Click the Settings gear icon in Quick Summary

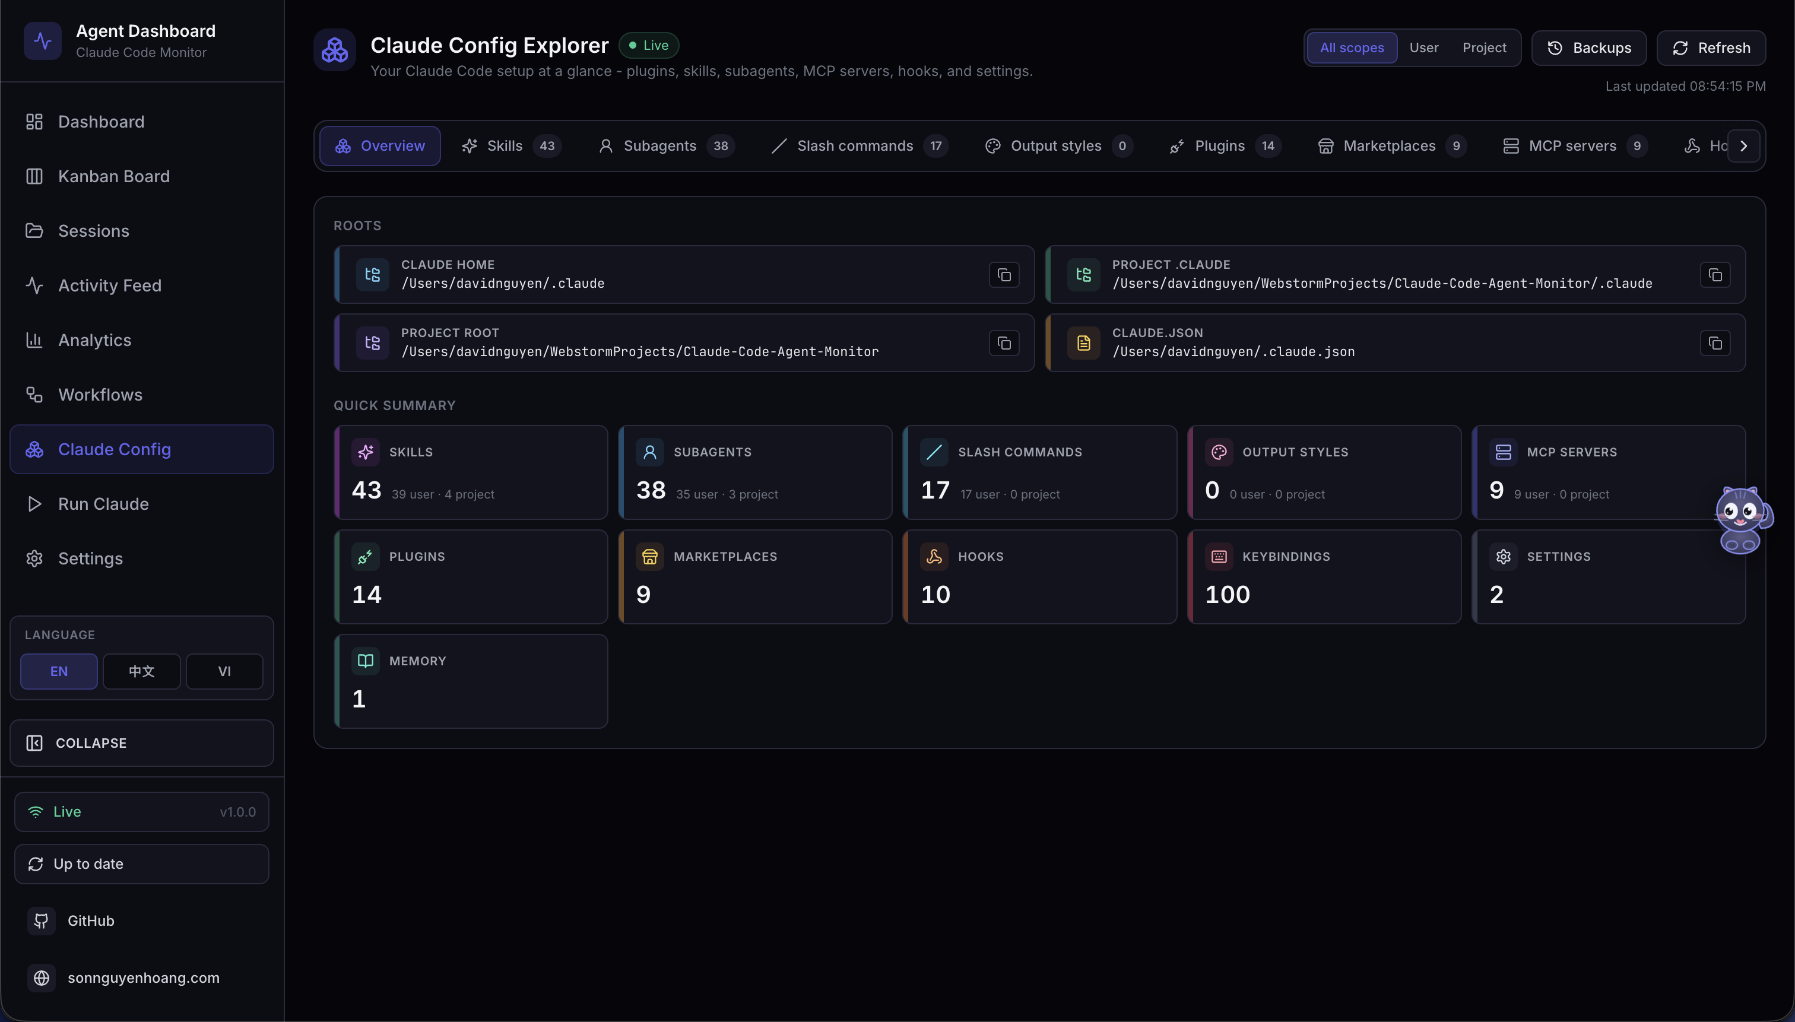click(1504, 557)
